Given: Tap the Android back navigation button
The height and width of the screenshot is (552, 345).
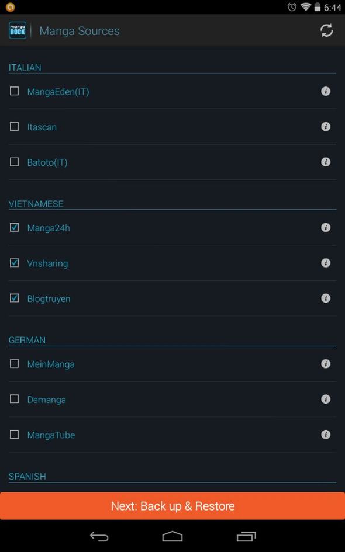Looking at the screenshot, I should point(99,536).
